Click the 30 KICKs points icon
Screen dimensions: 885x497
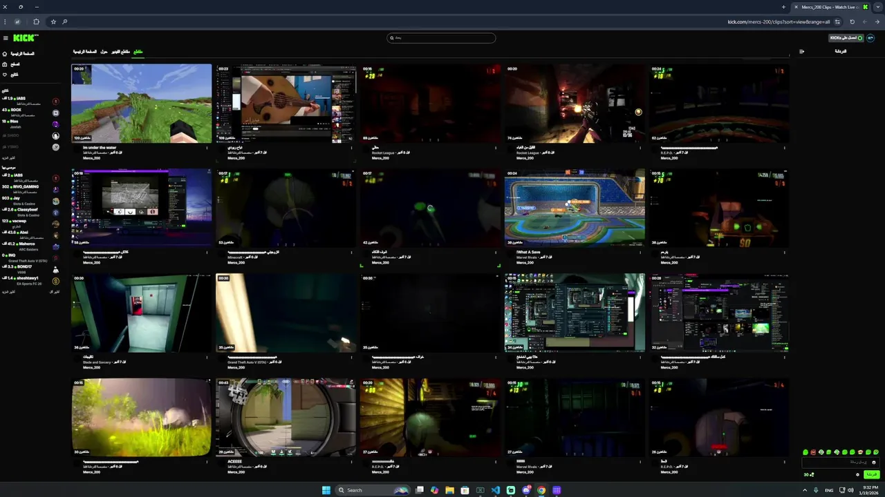coord(808,474)
